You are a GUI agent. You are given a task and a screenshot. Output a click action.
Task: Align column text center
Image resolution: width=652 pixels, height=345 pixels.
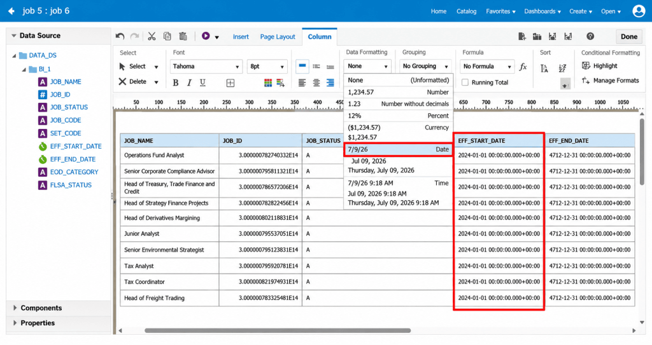(x=316, y=83)
